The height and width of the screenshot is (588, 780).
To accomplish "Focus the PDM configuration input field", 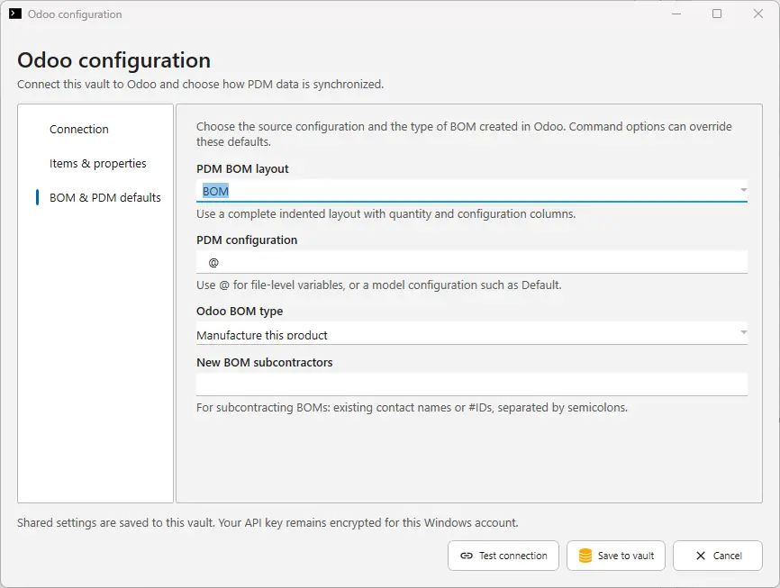I will pyautogui.click(x=472, y=262).
